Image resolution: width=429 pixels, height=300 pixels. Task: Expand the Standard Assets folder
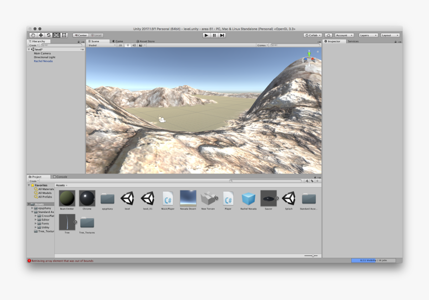[32, 211]
